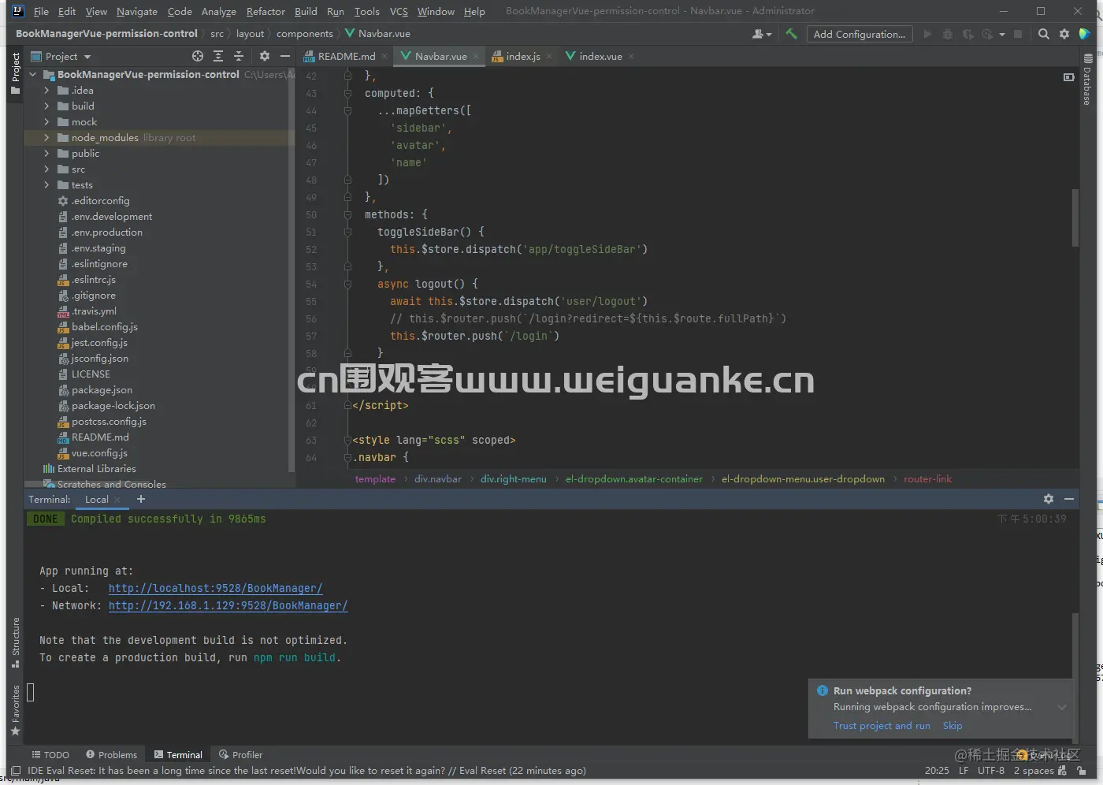This screenshot has height=785, width=1103.
Task: Close the README.md editor tab
Action: [384, 57]
